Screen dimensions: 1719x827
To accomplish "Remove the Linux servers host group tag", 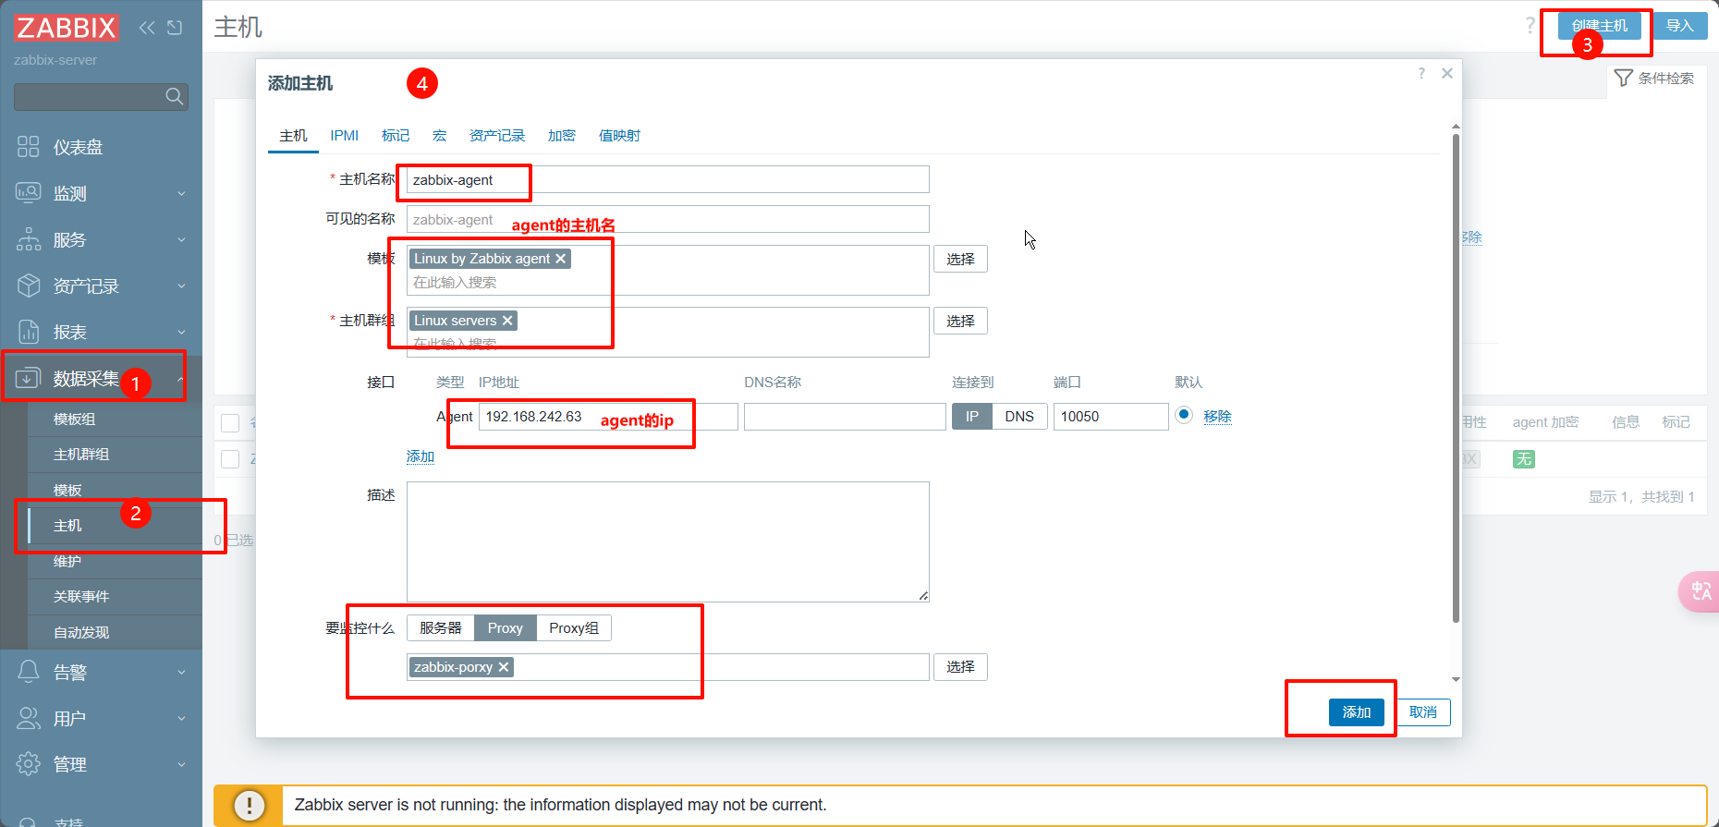I will click(x=507, y=321).
